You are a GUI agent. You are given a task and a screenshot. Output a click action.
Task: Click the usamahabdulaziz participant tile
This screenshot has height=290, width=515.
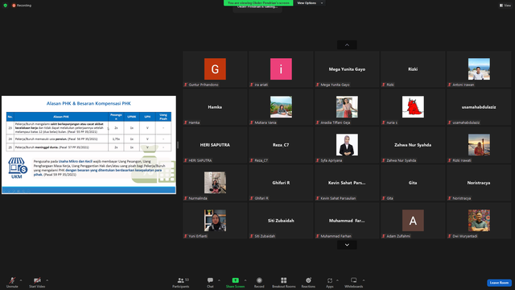tap(479, 107)
